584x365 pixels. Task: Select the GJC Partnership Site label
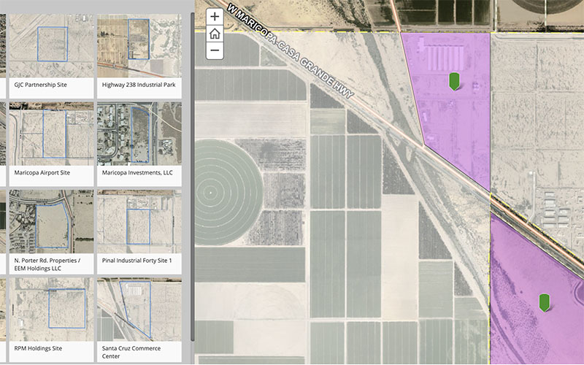coord(41,85)
